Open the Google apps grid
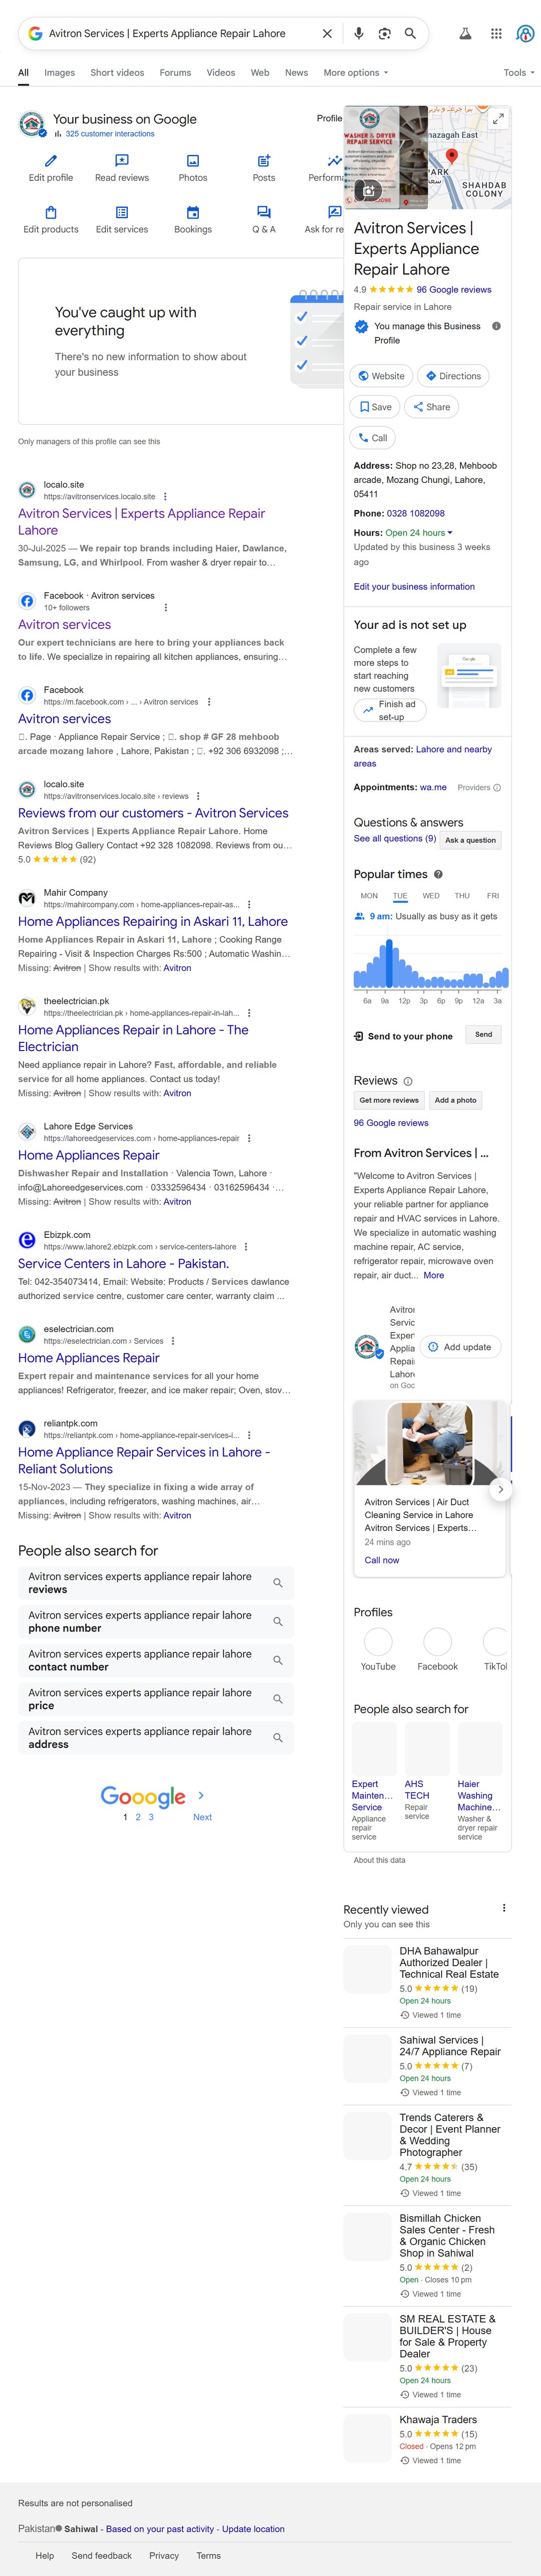Screen dimensions: 541x2576 496,33
